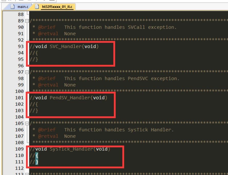Click the file icon on the main.c tab

pyautogui.click(x=13, y=6)
